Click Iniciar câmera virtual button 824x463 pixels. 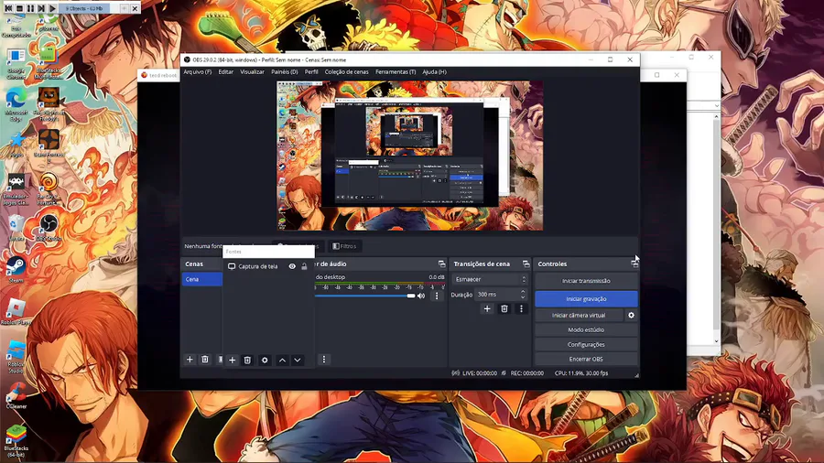[579, 316]
